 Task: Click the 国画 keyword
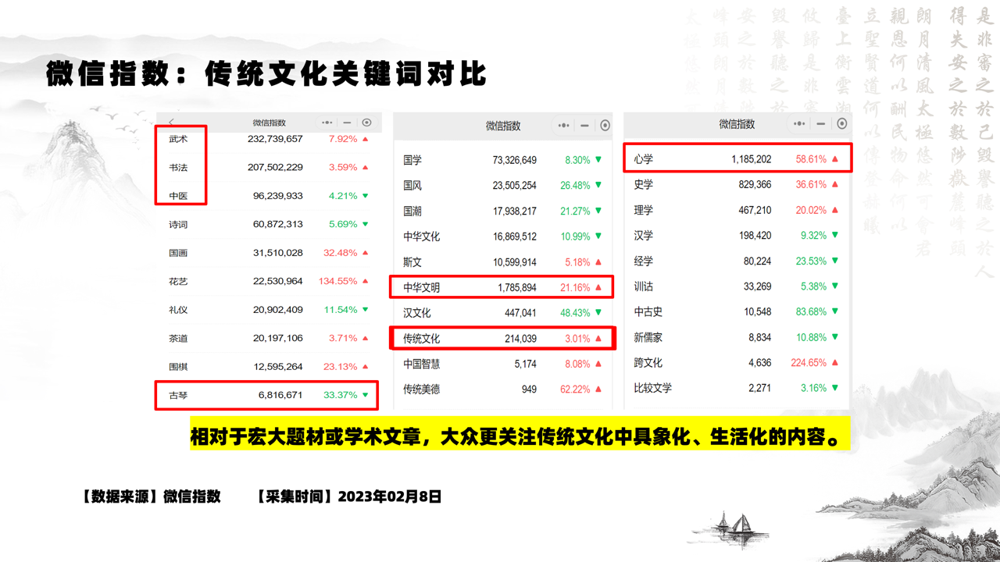click(178, 253)
